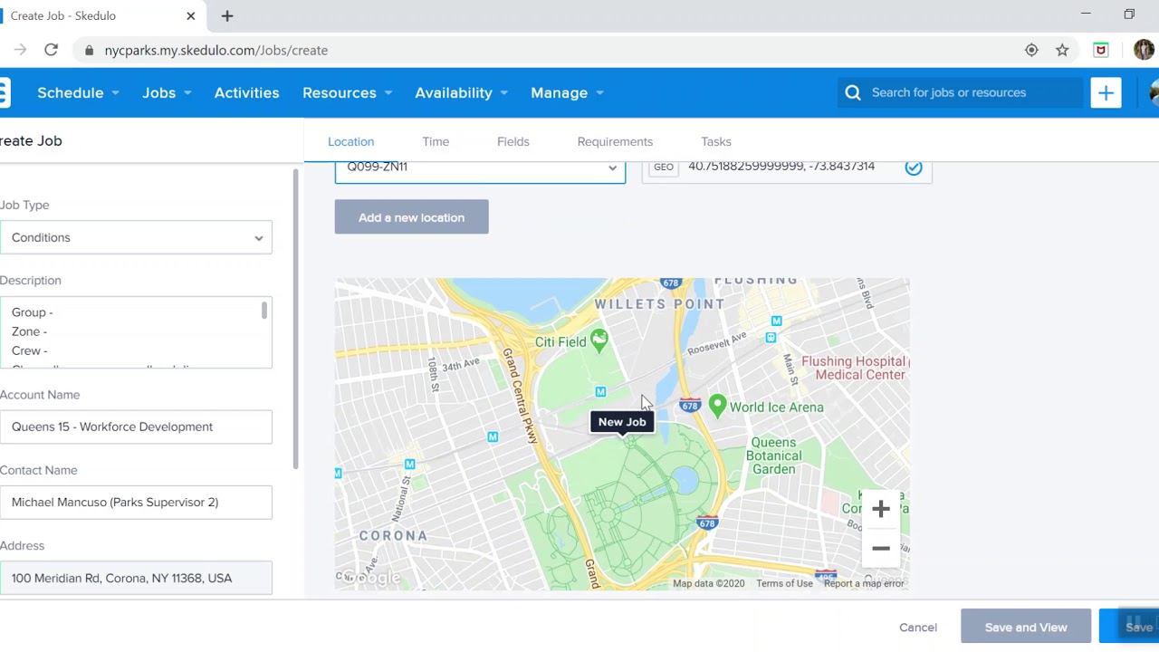Click the GEO verified checkmark icon
Screen dimensions: 1159x652
(x=913, y=168)
